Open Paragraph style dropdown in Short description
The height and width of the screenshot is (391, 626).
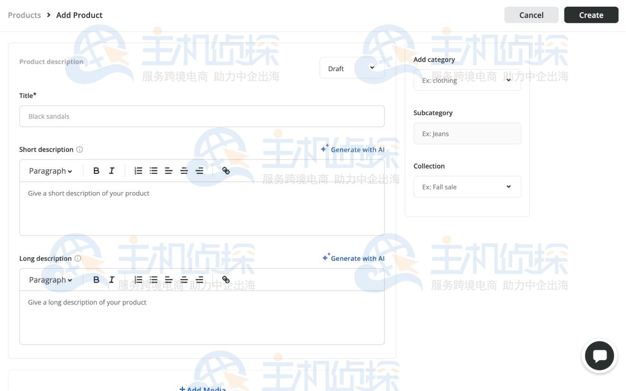[x=51, y=171]
